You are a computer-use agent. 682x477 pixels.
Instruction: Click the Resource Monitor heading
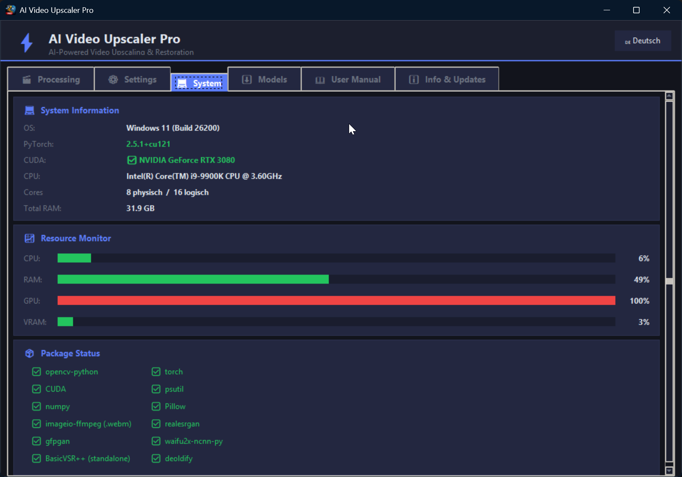click(76, 238)
